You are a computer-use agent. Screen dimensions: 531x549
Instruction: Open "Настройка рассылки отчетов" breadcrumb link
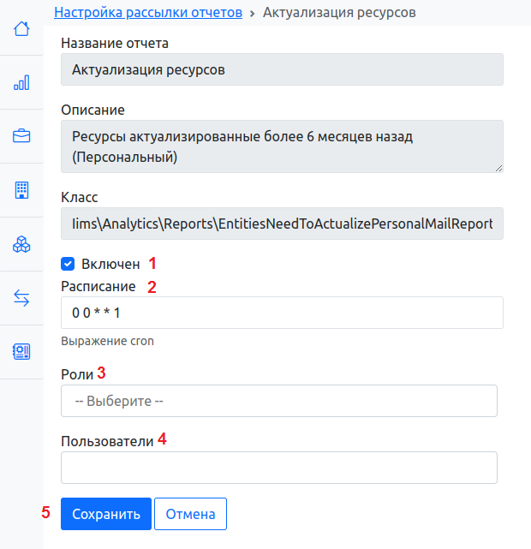[148, 12]
